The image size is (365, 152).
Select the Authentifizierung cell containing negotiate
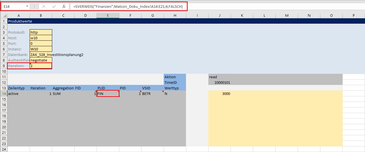pos(41,60)
